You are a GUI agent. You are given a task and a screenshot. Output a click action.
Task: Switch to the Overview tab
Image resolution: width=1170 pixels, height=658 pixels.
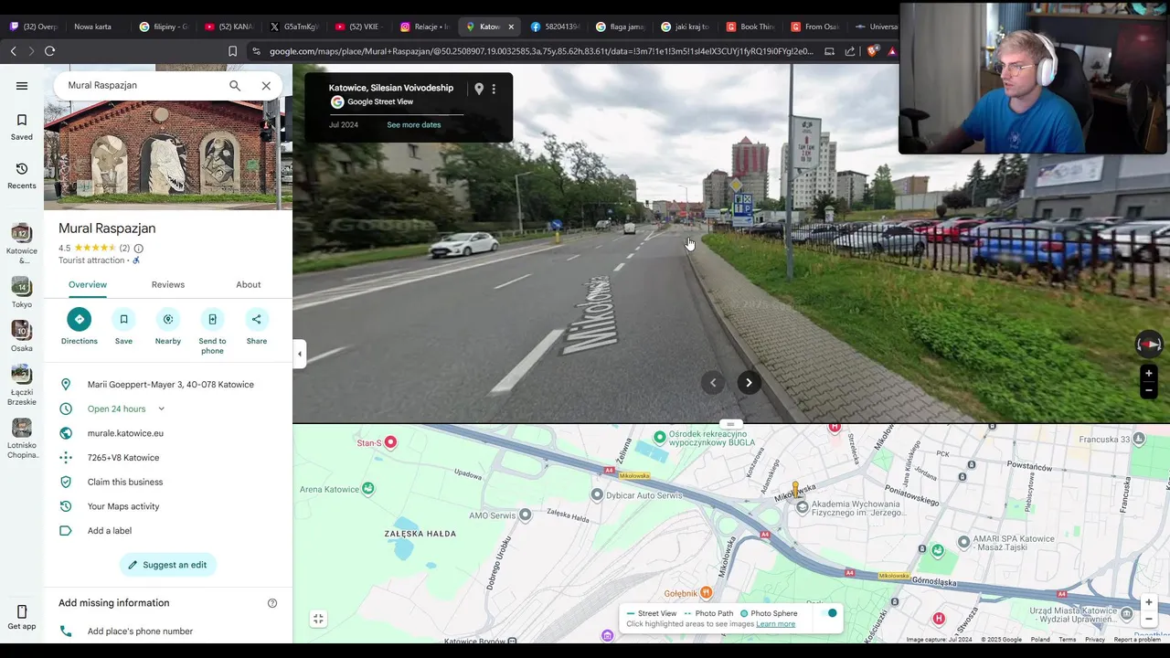pos(88,285)
